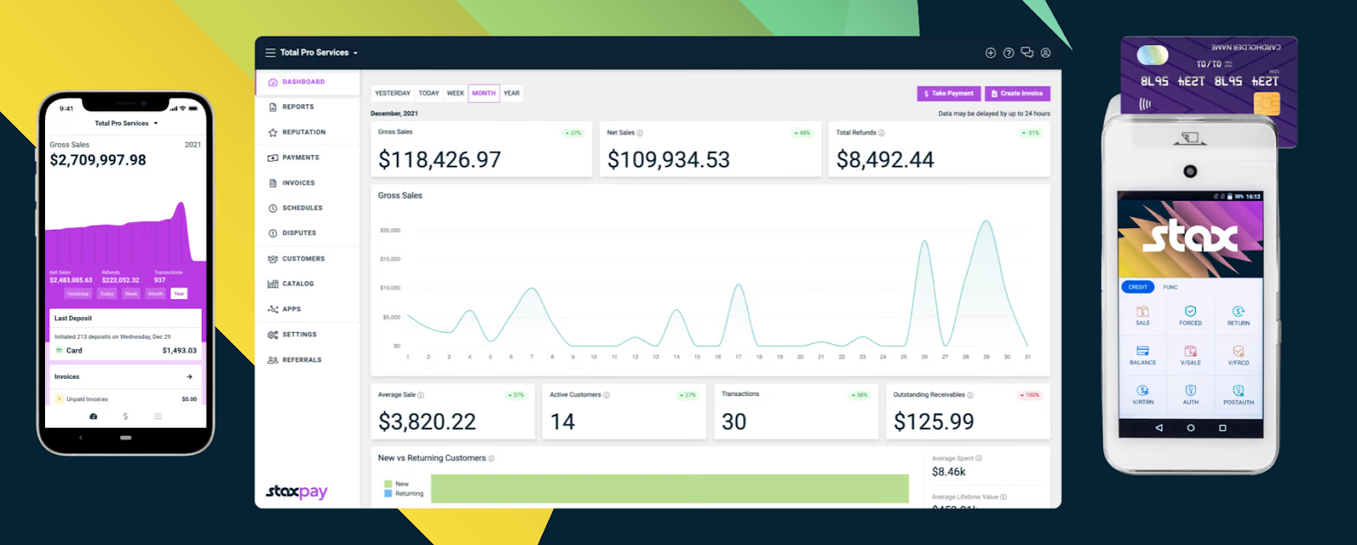Click the Total Refunds info icon

882,133
